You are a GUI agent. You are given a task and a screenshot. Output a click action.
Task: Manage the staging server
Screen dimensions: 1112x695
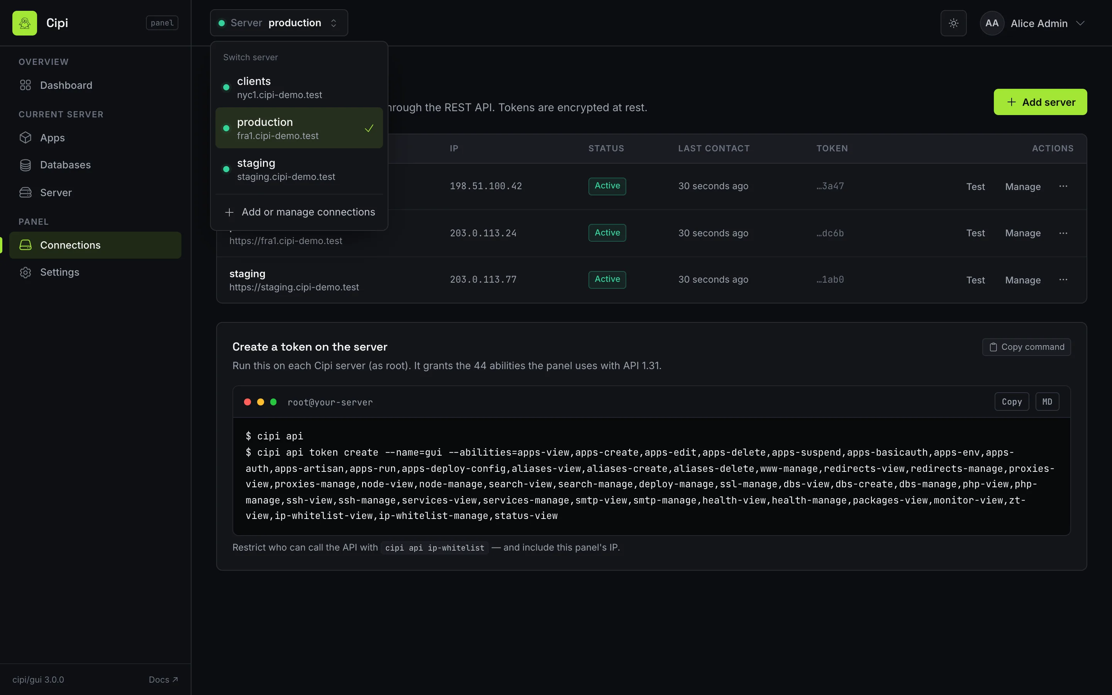[1022, 280]
